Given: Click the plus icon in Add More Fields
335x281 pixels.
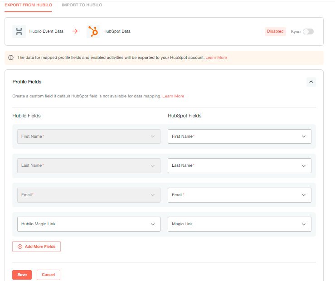Looking at the screenshot, I should click(x=20, y=247).
